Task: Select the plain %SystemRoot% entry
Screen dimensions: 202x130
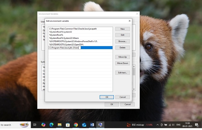Action: [81, 35]
